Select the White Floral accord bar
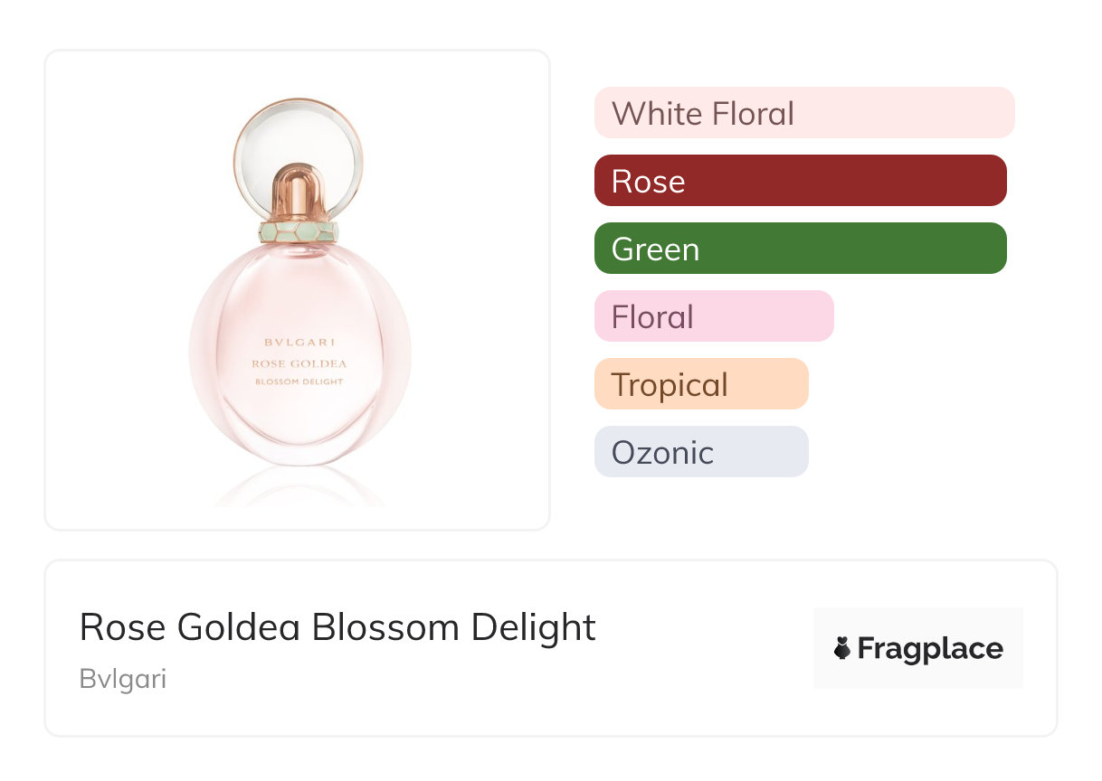The height and width of the screenshot is (781, 1102). tap(803, 113)
